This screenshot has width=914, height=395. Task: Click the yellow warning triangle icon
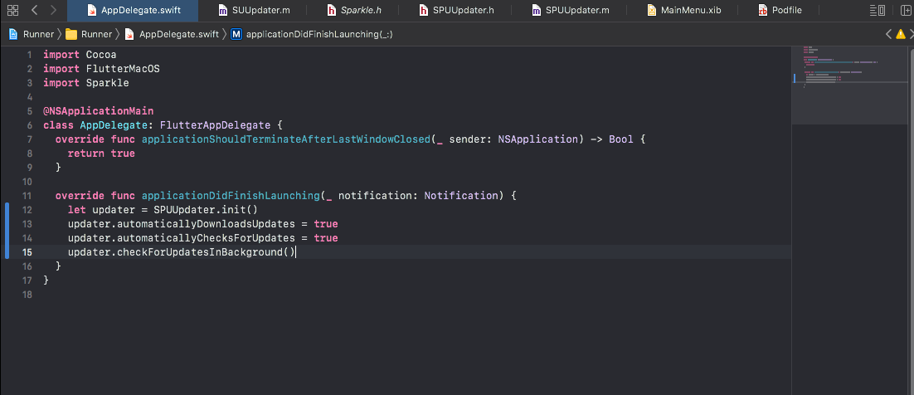901,34
